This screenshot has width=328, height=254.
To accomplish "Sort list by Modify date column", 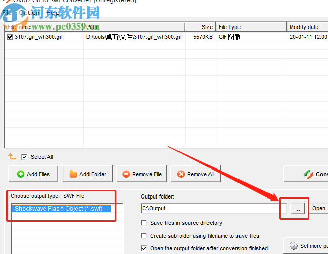I will pos(308,27).
